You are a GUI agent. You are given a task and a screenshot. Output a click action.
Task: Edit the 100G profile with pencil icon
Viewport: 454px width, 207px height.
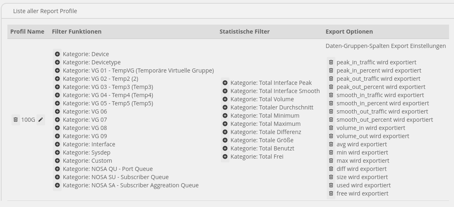tap(41, 120)
